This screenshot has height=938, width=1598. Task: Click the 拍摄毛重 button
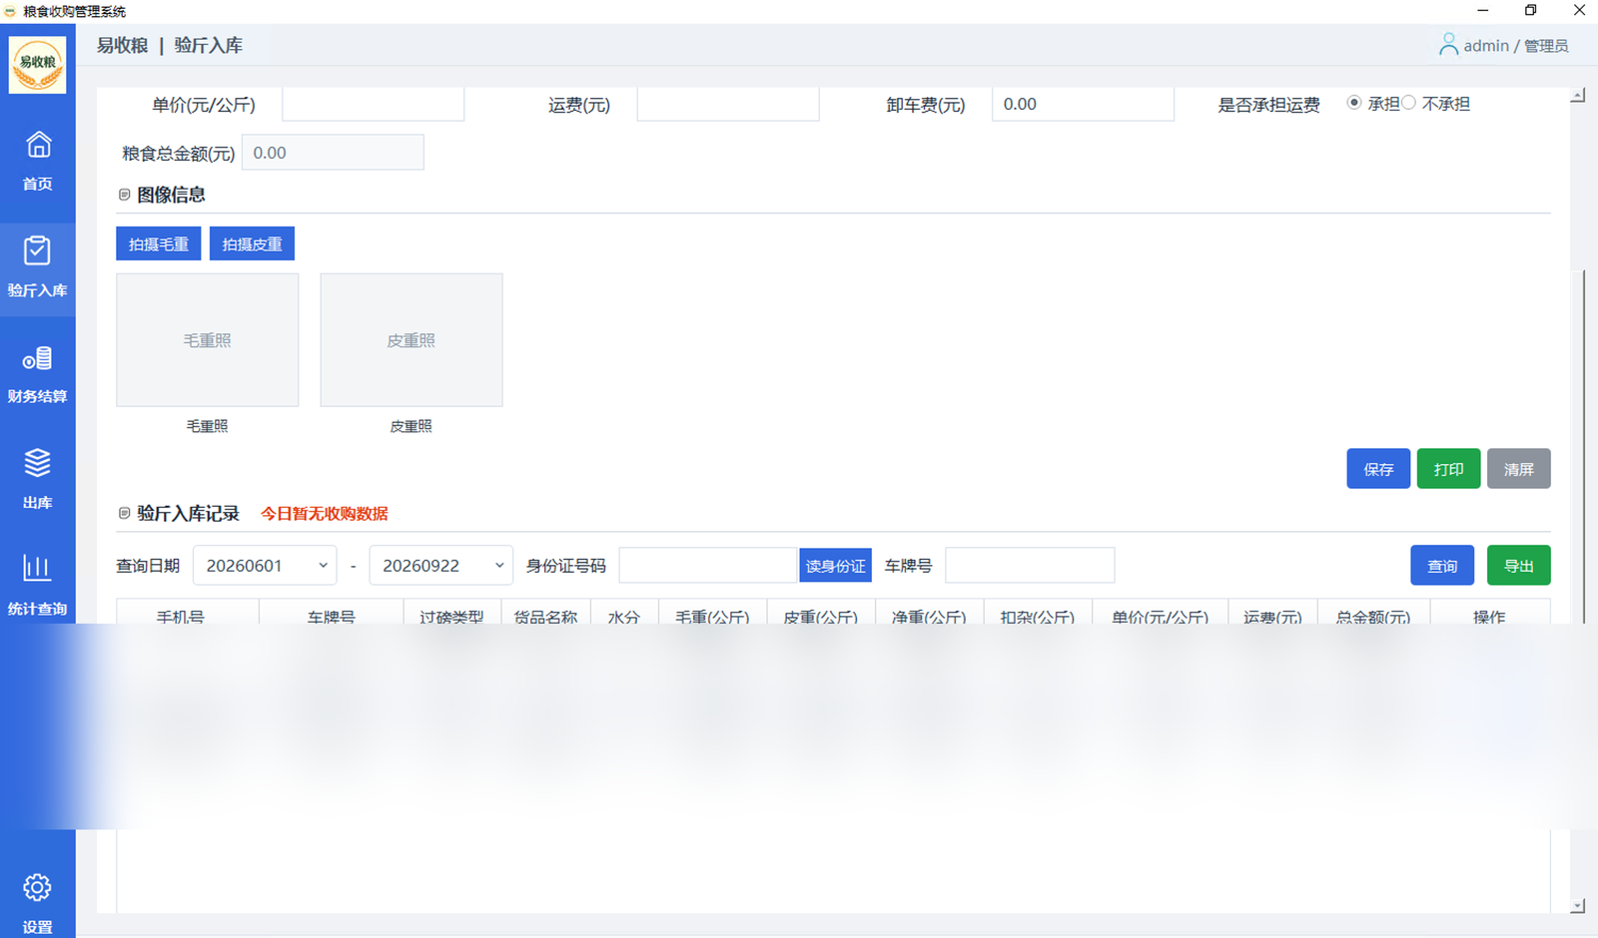coord(159,243)
